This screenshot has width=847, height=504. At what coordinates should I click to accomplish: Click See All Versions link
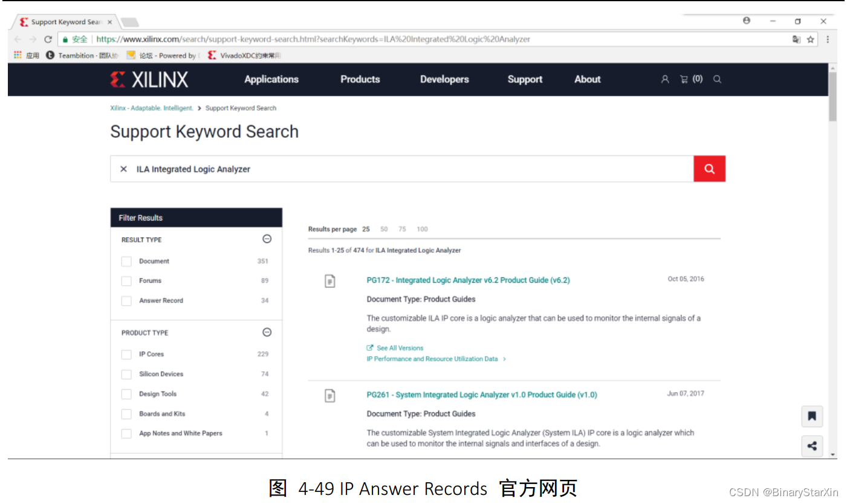point(395,348)
